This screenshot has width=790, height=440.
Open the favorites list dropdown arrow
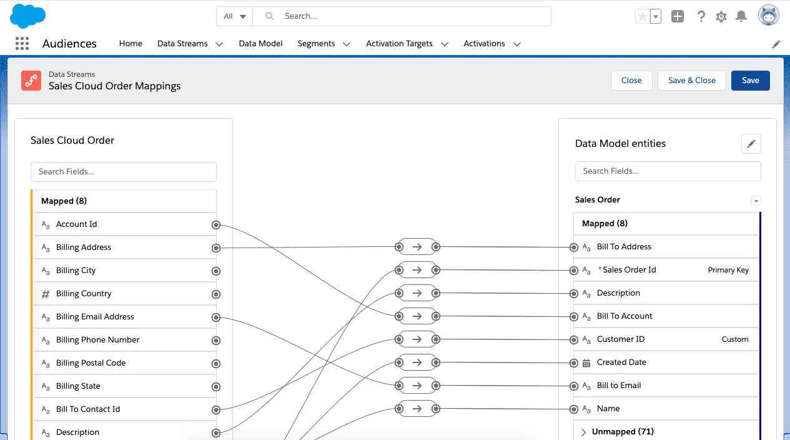coord(656,17)
